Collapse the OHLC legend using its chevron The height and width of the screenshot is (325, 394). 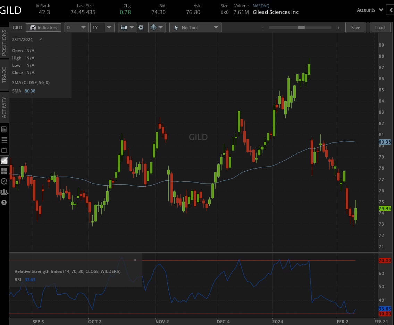point(41,39)
